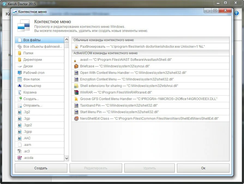Click the media file icon beside .3g2
Screen dimensions: 244x184
pyautogui.click(x=20, y=112)
